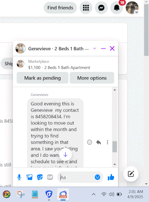Open the Marketplace listing thumbnail
This screenshot has height=202, width=149.
click(x=21, y=64)
